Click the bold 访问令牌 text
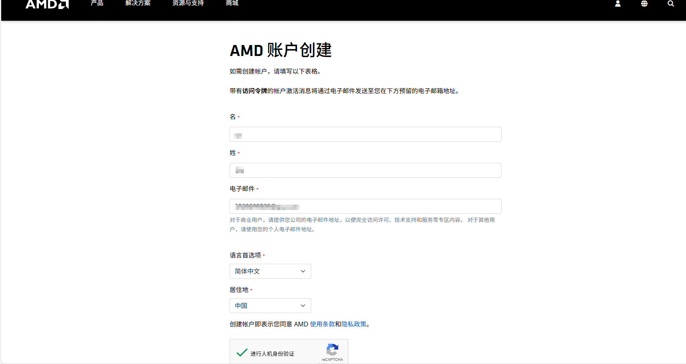Image resolution: width=686 pixels, height=364 pixels. (255, 91)
